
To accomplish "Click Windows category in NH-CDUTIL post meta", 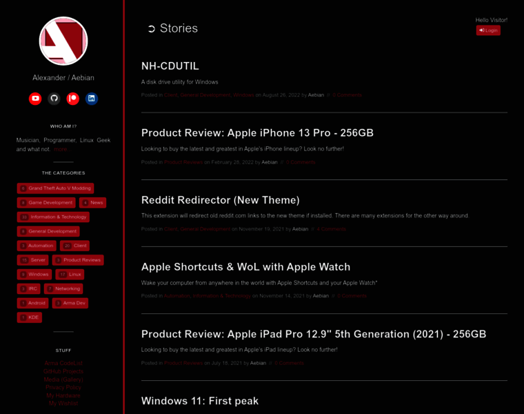I will 243,95.
